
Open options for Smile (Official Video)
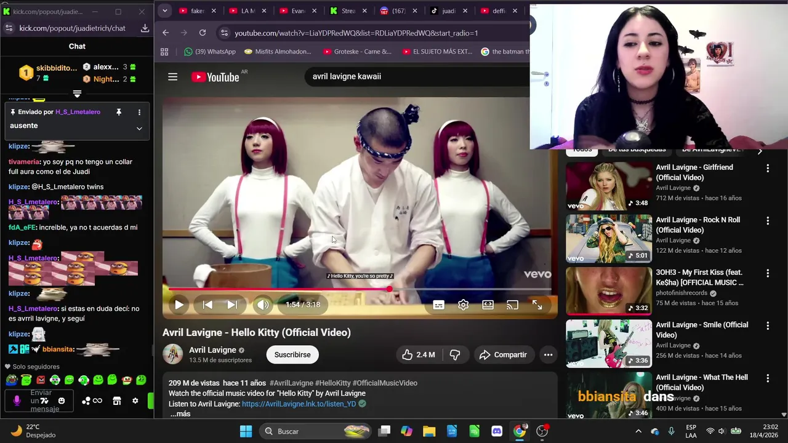(x=767, y=325)
